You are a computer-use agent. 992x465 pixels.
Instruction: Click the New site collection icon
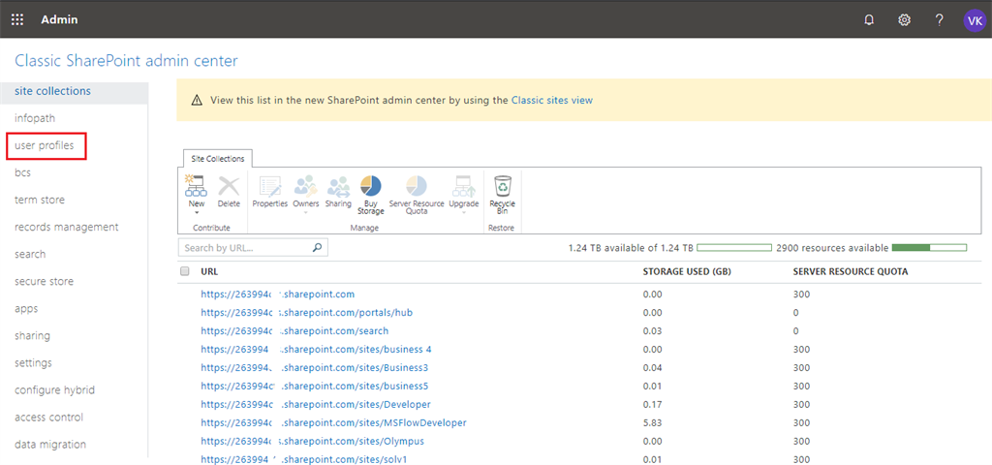tap(196, 186)
